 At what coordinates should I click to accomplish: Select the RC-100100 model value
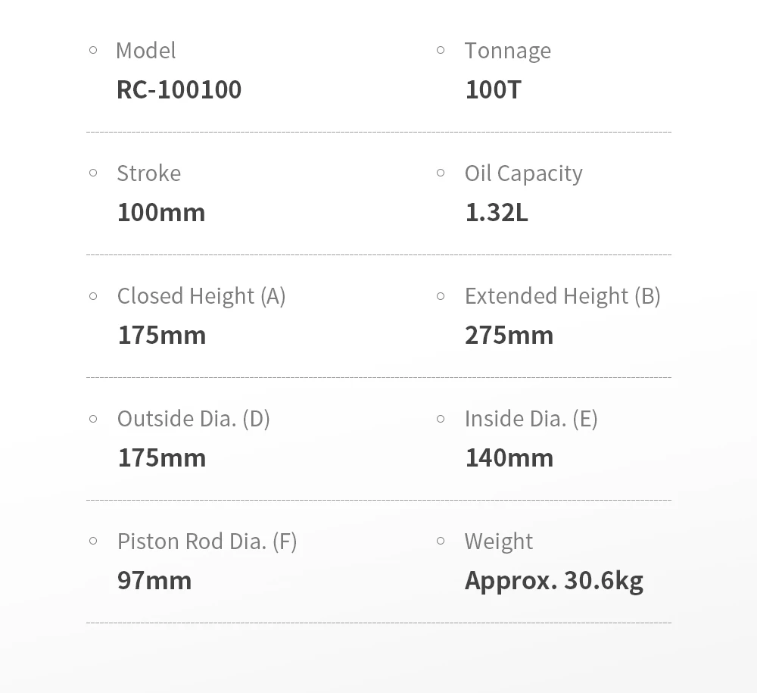[179, 89]
